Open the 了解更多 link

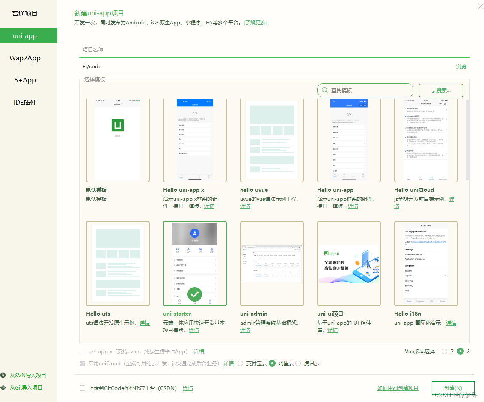(x=255, y=23)
